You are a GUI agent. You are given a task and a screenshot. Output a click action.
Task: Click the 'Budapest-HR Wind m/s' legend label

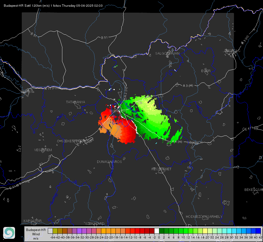36,234
